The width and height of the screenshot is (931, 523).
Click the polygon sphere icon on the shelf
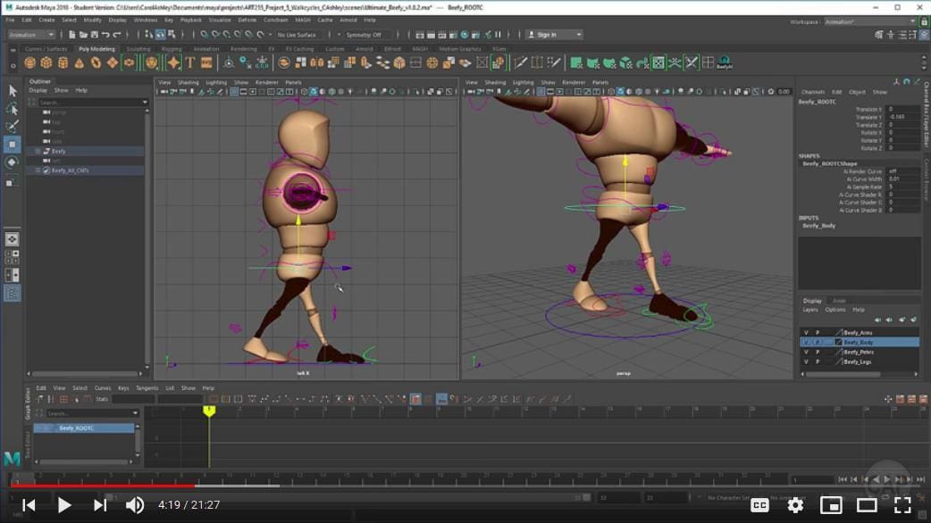coord(29,62)
